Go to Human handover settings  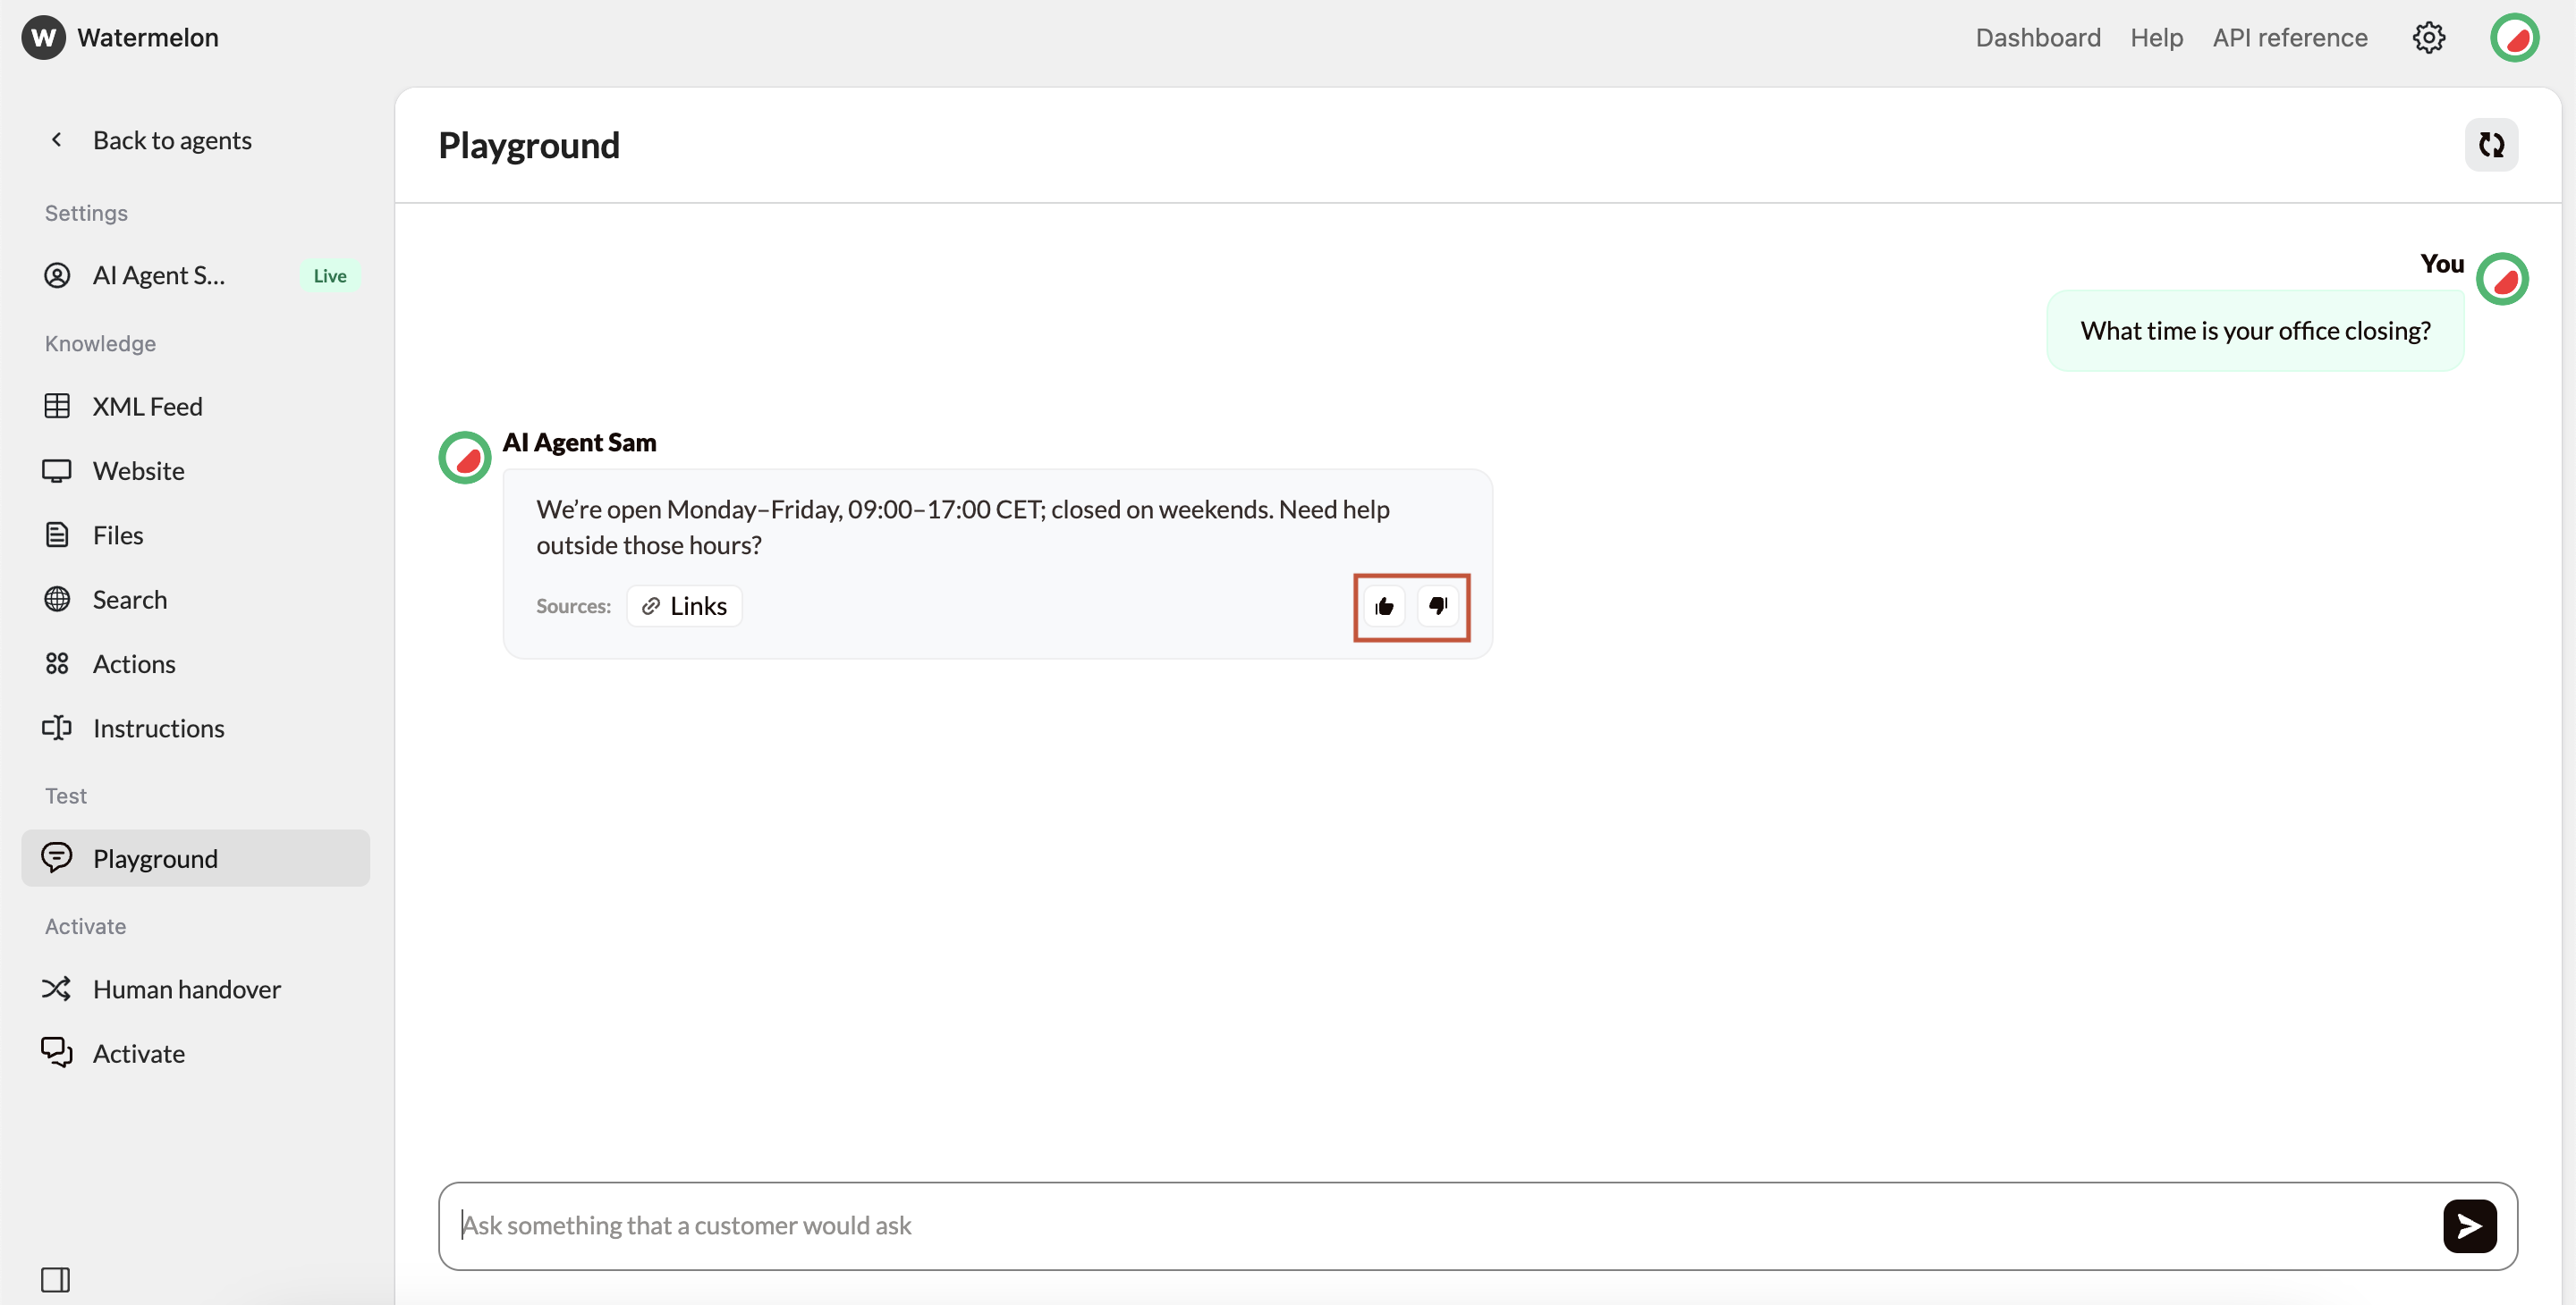point(186,989)
